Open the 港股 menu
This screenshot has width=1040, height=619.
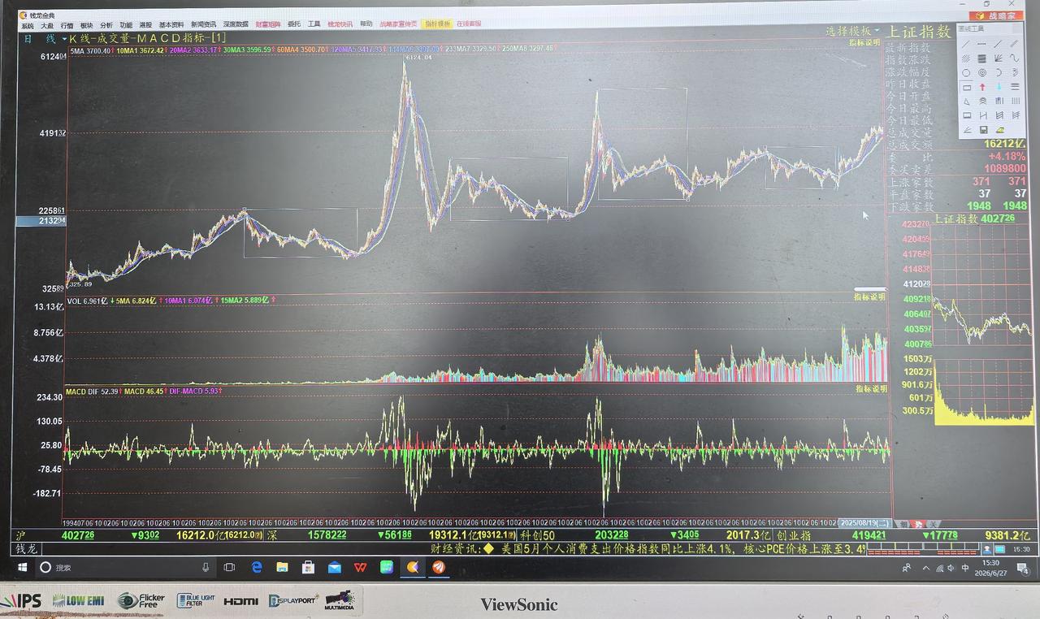[x=145, y=24]
